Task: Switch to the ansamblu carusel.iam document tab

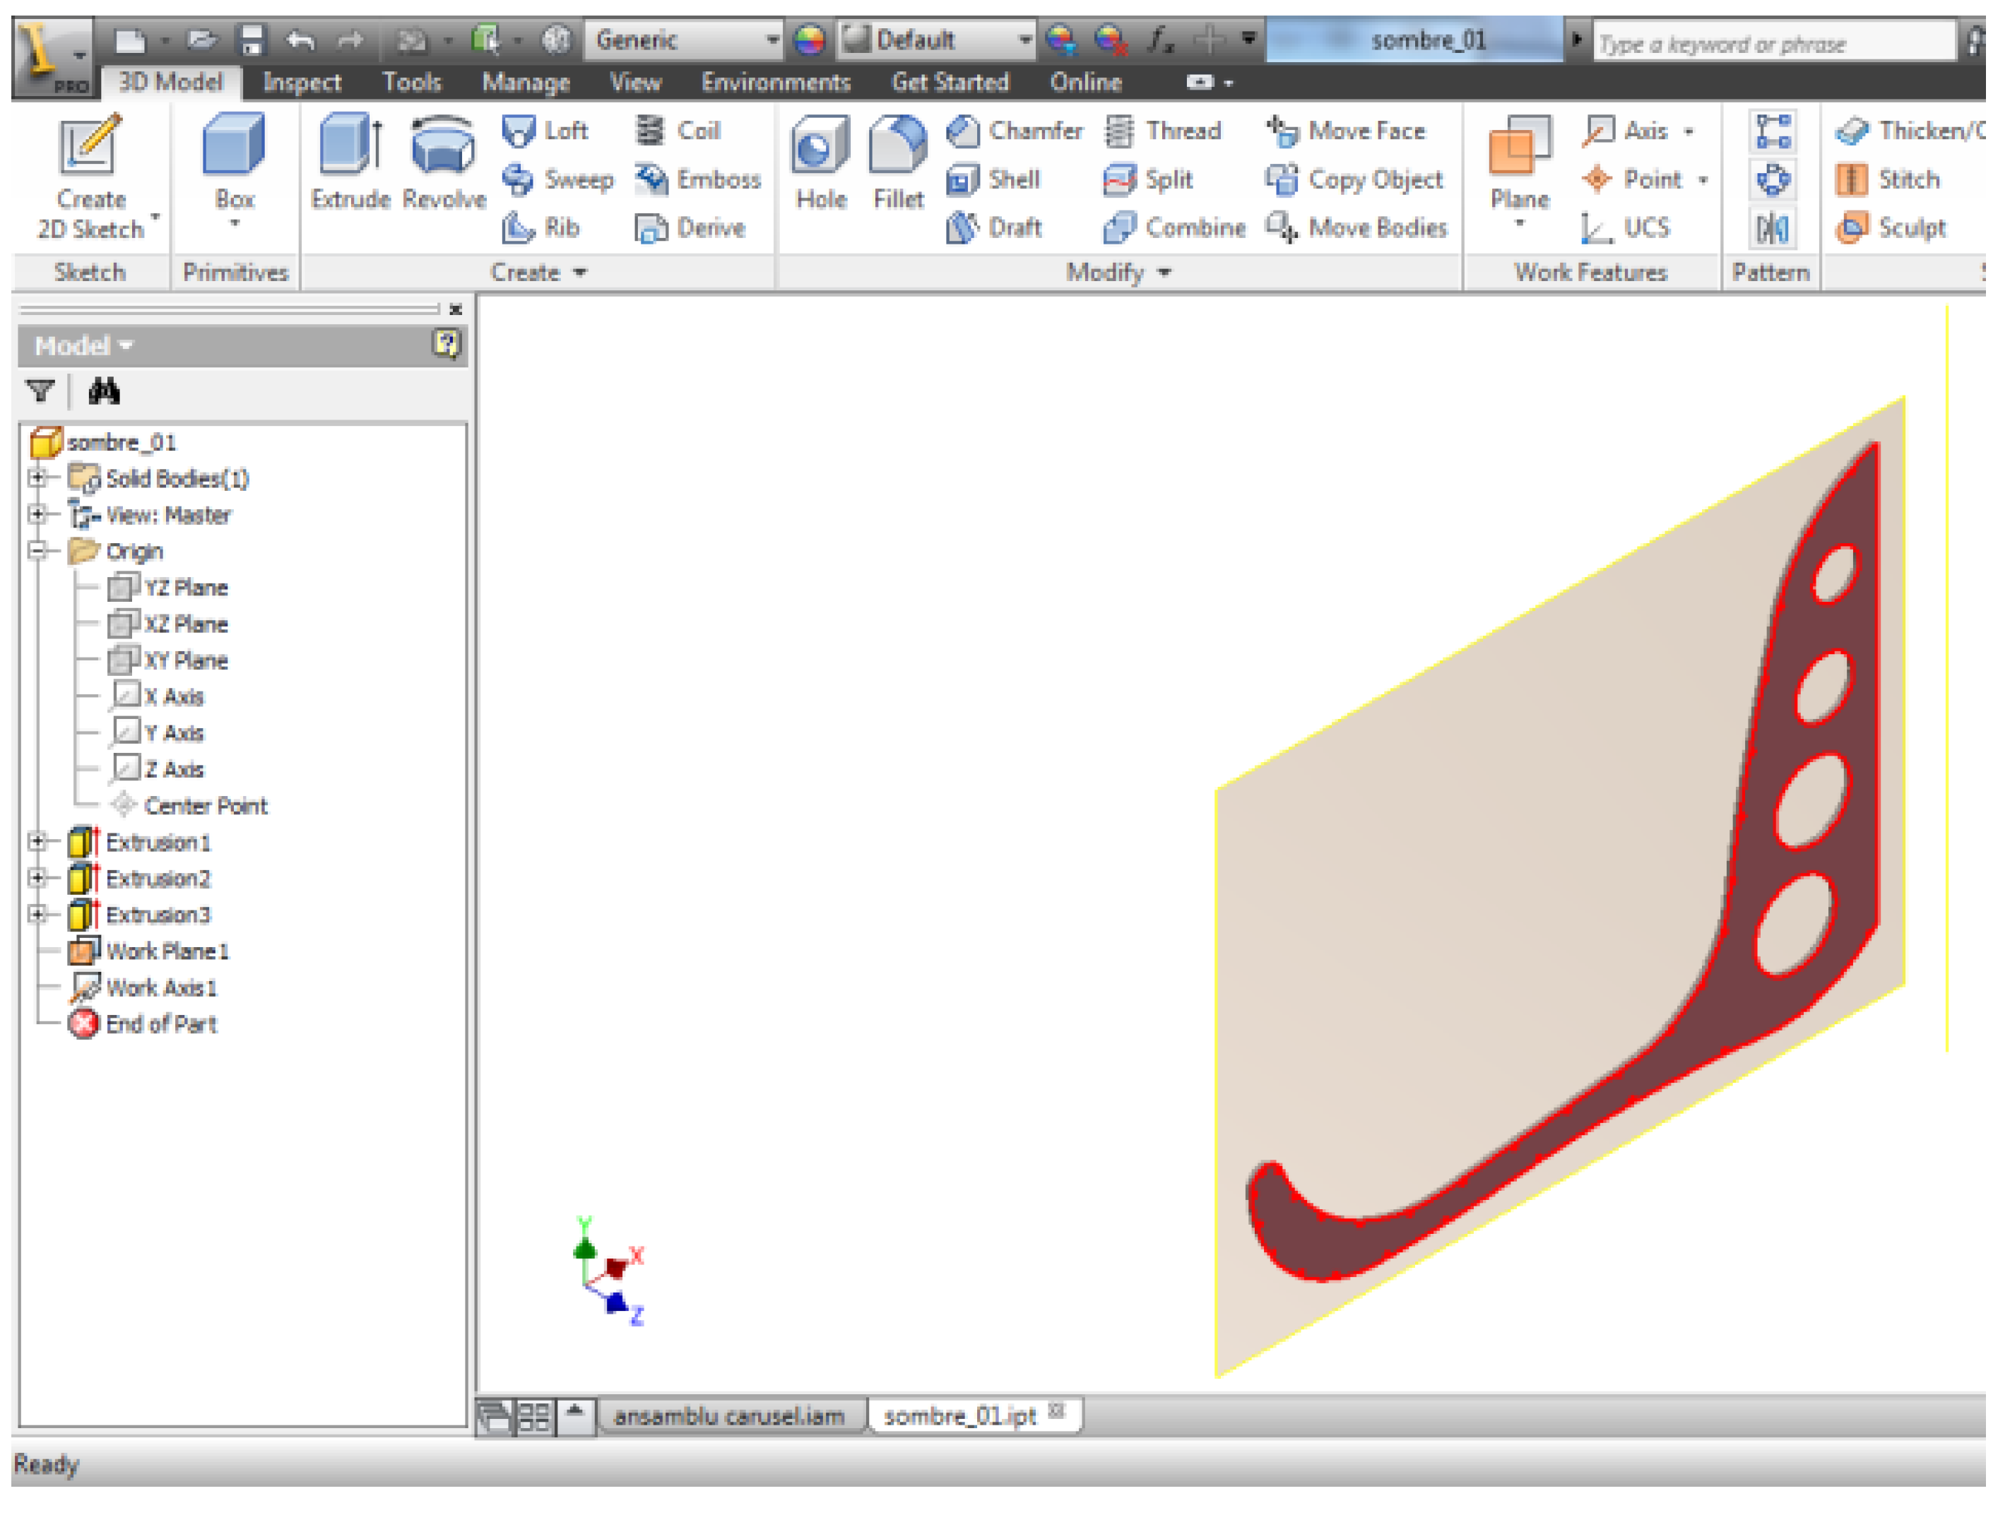Action: click(728, 1416)
